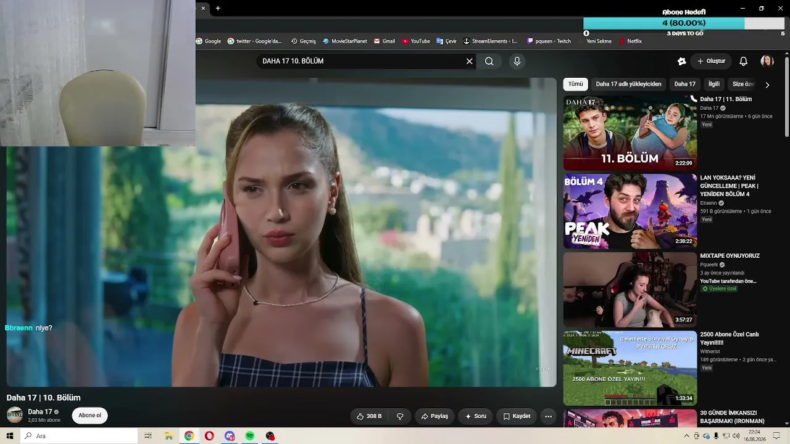Click the Oluştur create button
The width and height of the screenshot is (790, 444).
711,61
